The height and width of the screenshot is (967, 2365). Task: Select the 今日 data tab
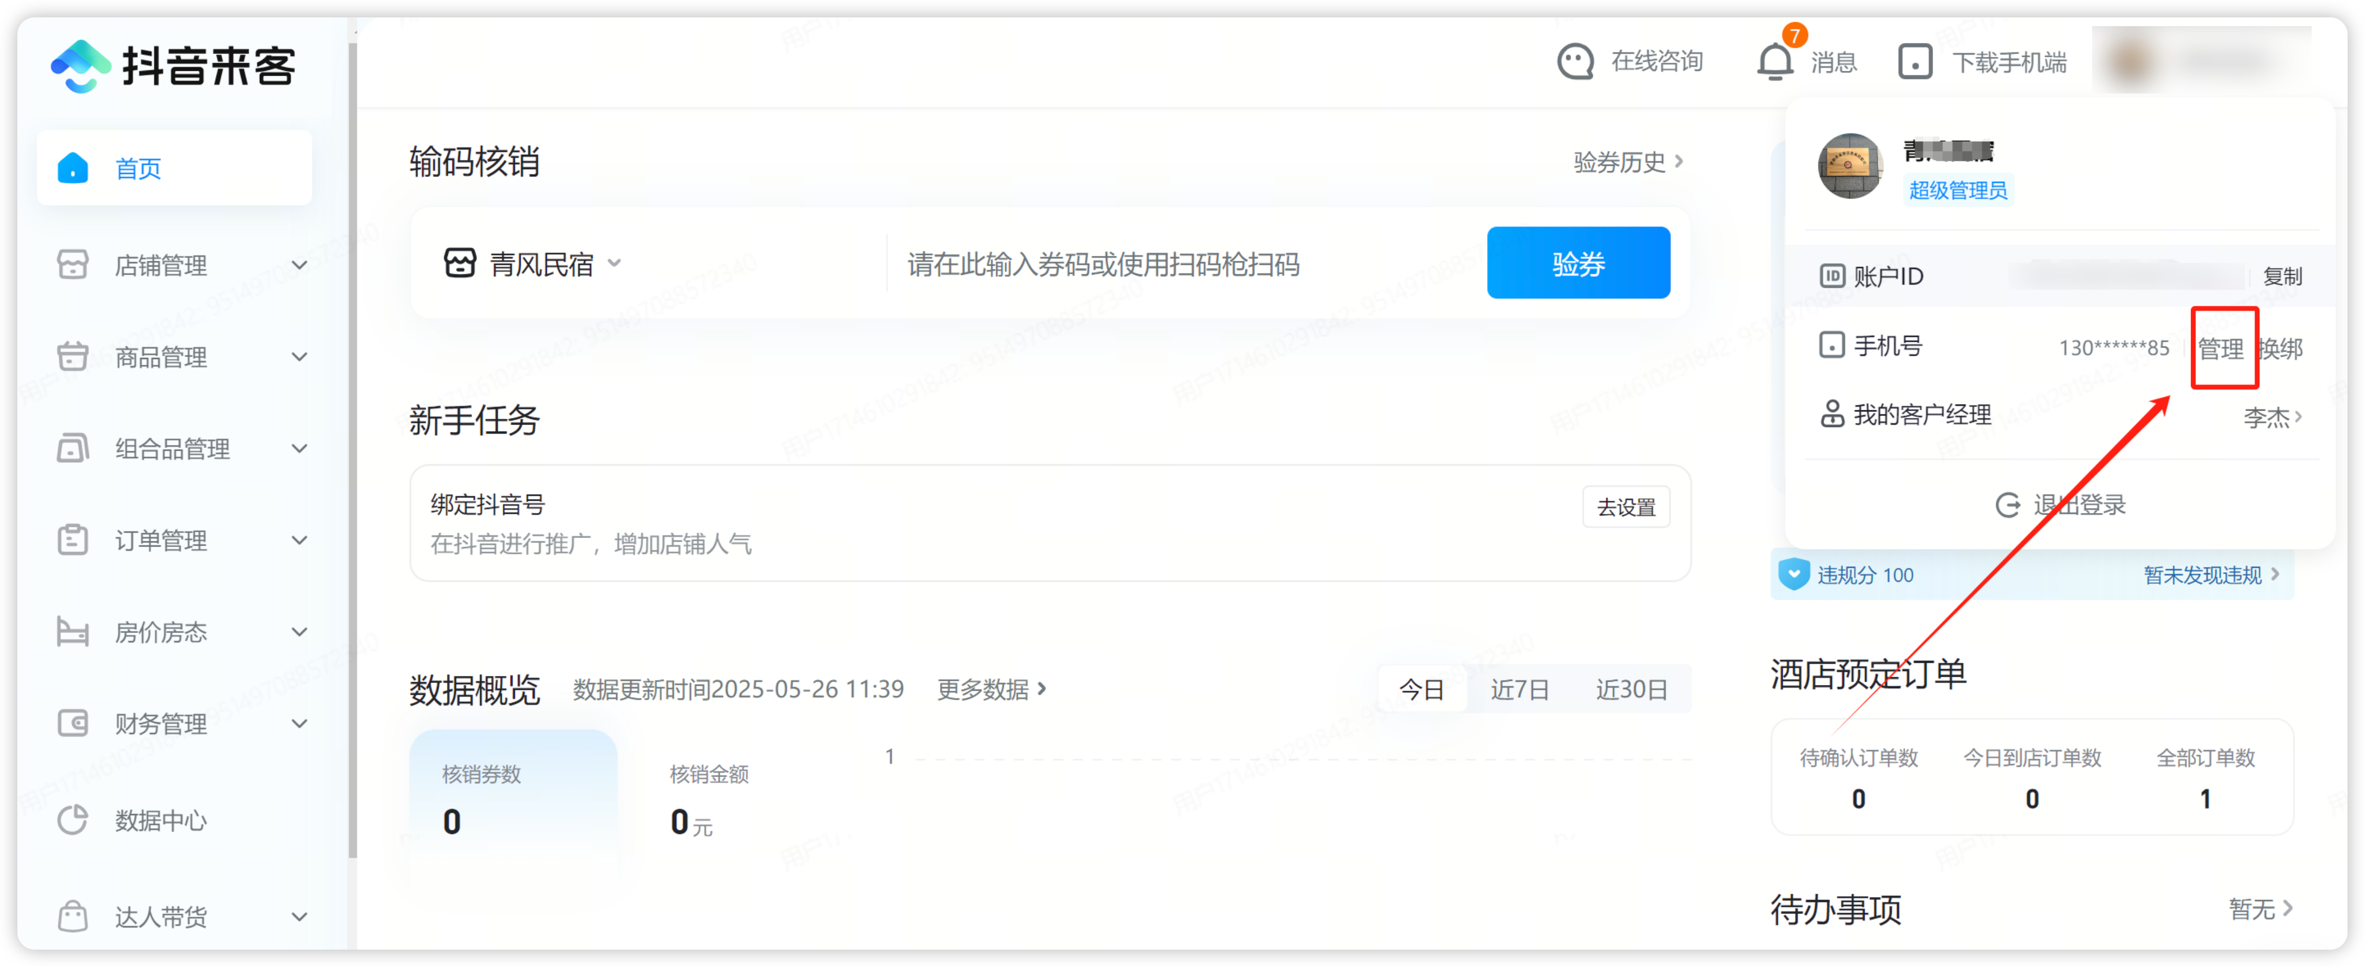1421,689
